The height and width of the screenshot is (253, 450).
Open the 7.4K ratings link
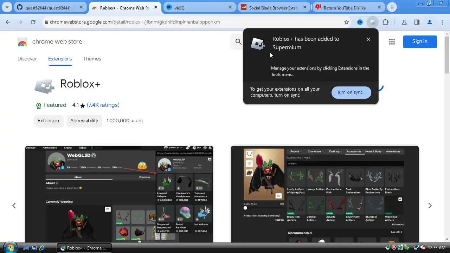103,105
